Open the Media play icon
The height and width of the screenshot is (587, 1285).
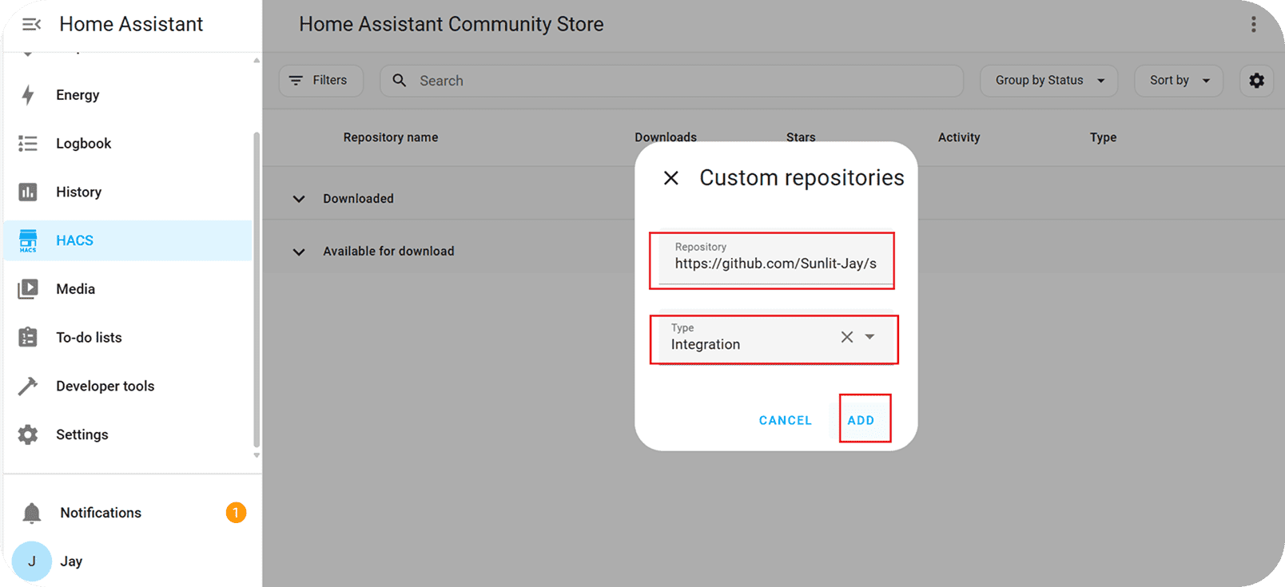coord(28,289)
